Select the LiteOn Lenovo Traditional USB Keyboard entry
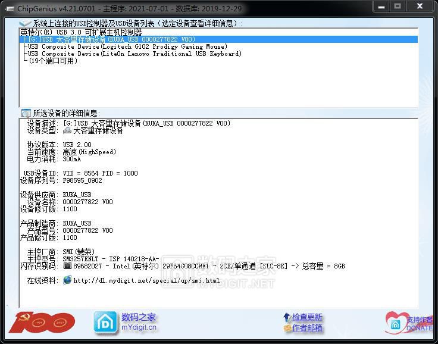 coord(134,54)
